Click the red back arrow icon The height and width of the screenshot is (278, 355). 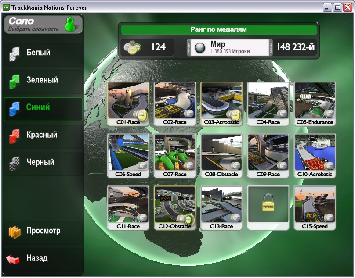click(x=13, y=259)
